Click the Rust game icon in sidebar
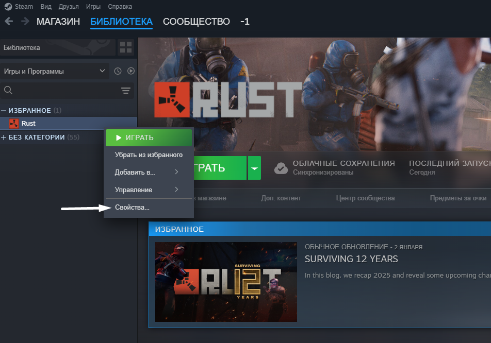The image size is (491, 343). point(14,124)
